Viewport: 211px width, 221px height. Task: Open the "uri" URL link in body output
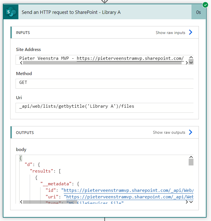pyautogui.click(x=130, y=197)
